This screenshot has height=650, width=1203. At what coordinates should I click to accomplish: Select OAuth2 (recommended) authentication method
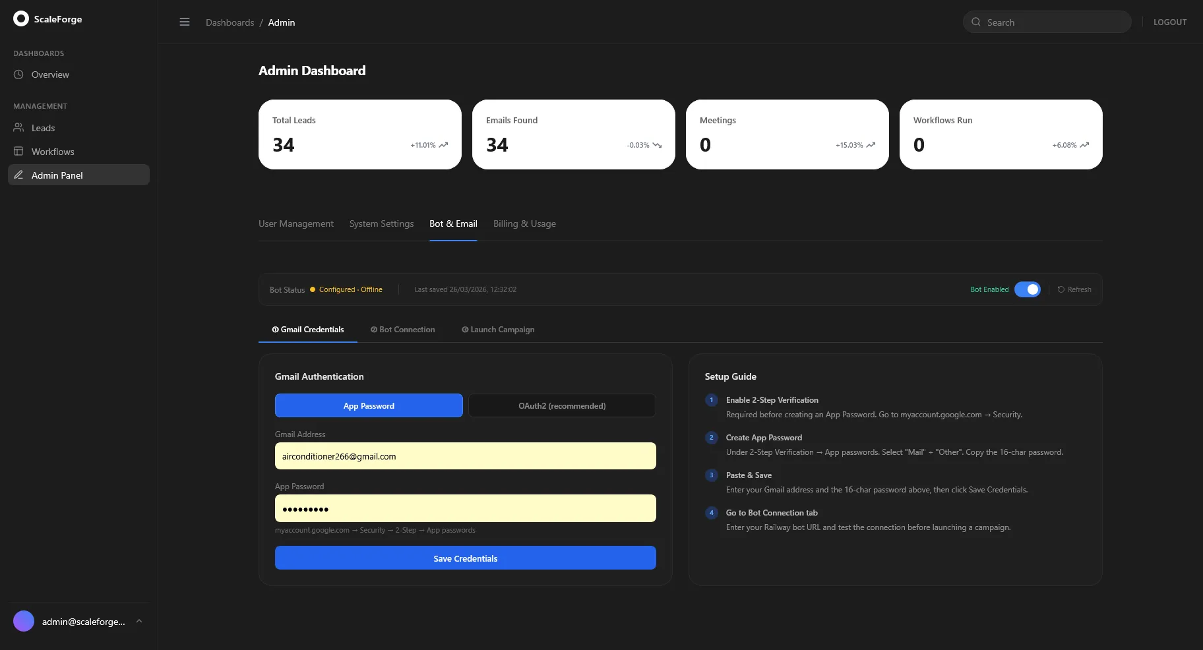(562, 405)
